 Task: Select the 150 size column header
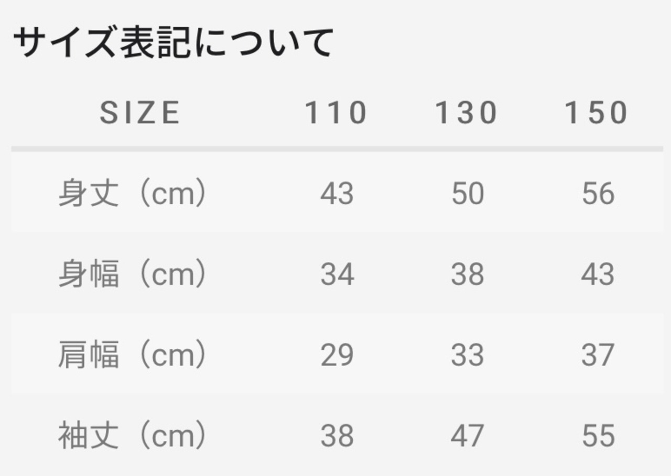click(597, 113)
